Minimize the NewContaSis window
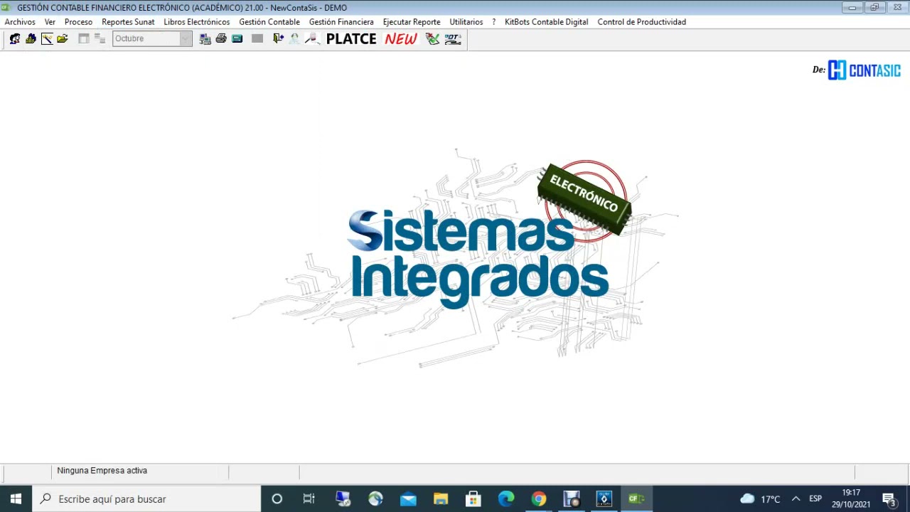The image size is (910, 512). pos(852,7)
